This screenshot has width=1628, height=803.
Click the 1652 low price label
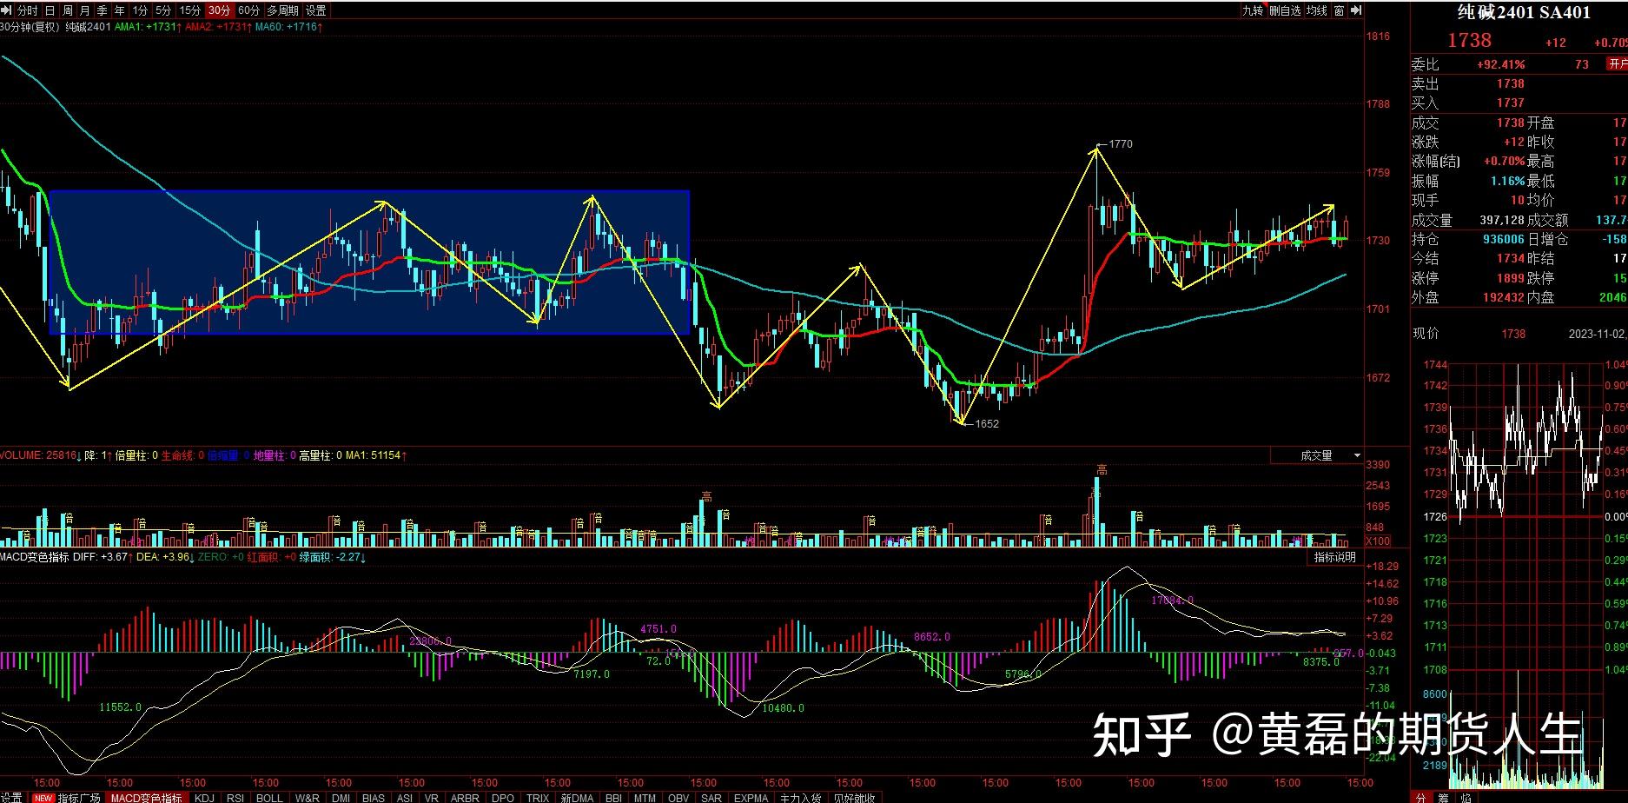point(987,424)
